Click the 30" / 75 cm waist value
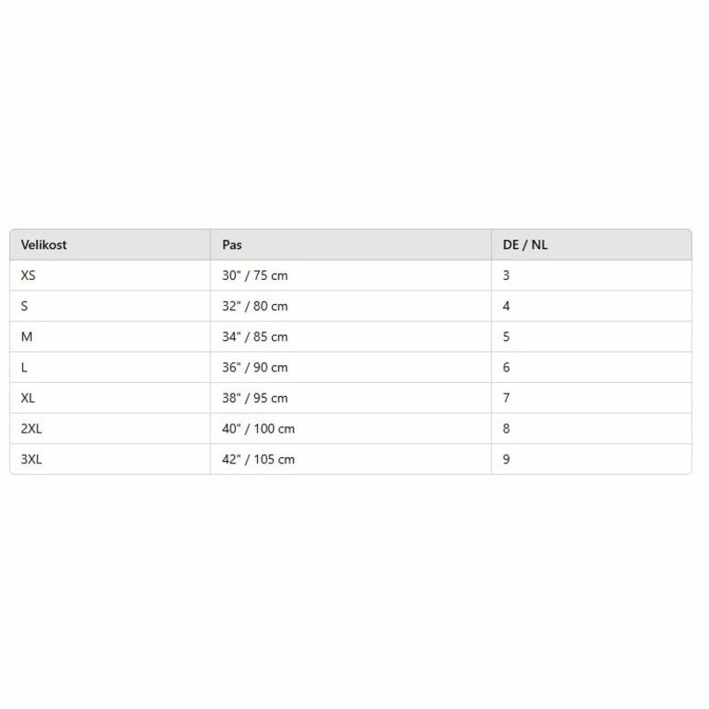The width and height of the screenshot is (709, 709). [255, 276]
